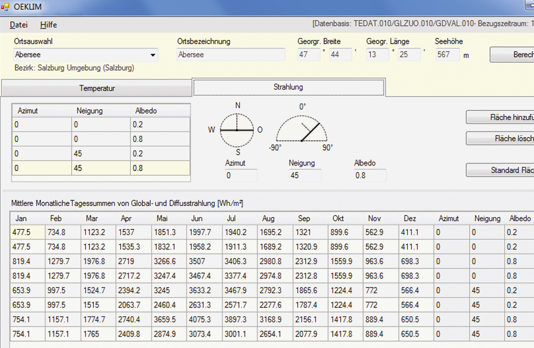Select the surface row with Neigung 45, Albedo 0.2
Image resolution: width=534 pixels, height=348 pixels.
coord(101,154)
